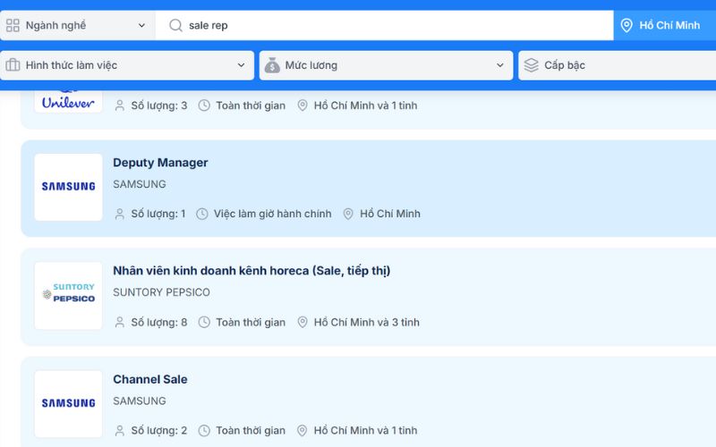Open the Hồ Chí Minh location selector
The height and width of the screenshot is (447, 716).
[x=664, y=25]
